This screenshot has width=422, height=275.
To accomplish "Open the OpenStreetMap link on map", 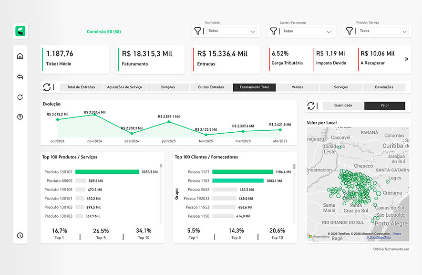I will (x=379, y=237).
